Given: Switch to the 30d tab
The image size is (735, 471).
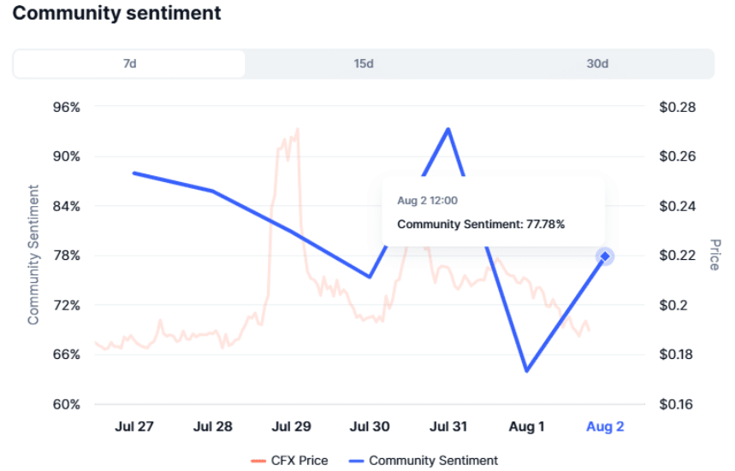Looking at the screenshot, I should [597, 63].
